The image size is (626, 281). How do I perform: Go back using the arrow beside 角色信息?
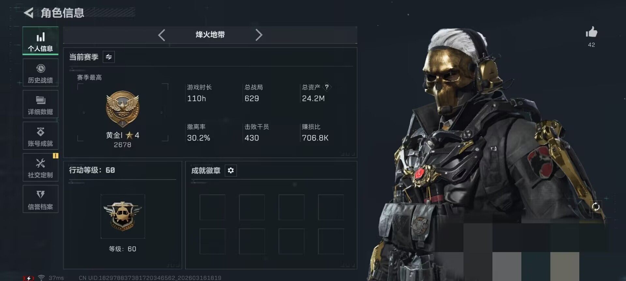point(29,13)
